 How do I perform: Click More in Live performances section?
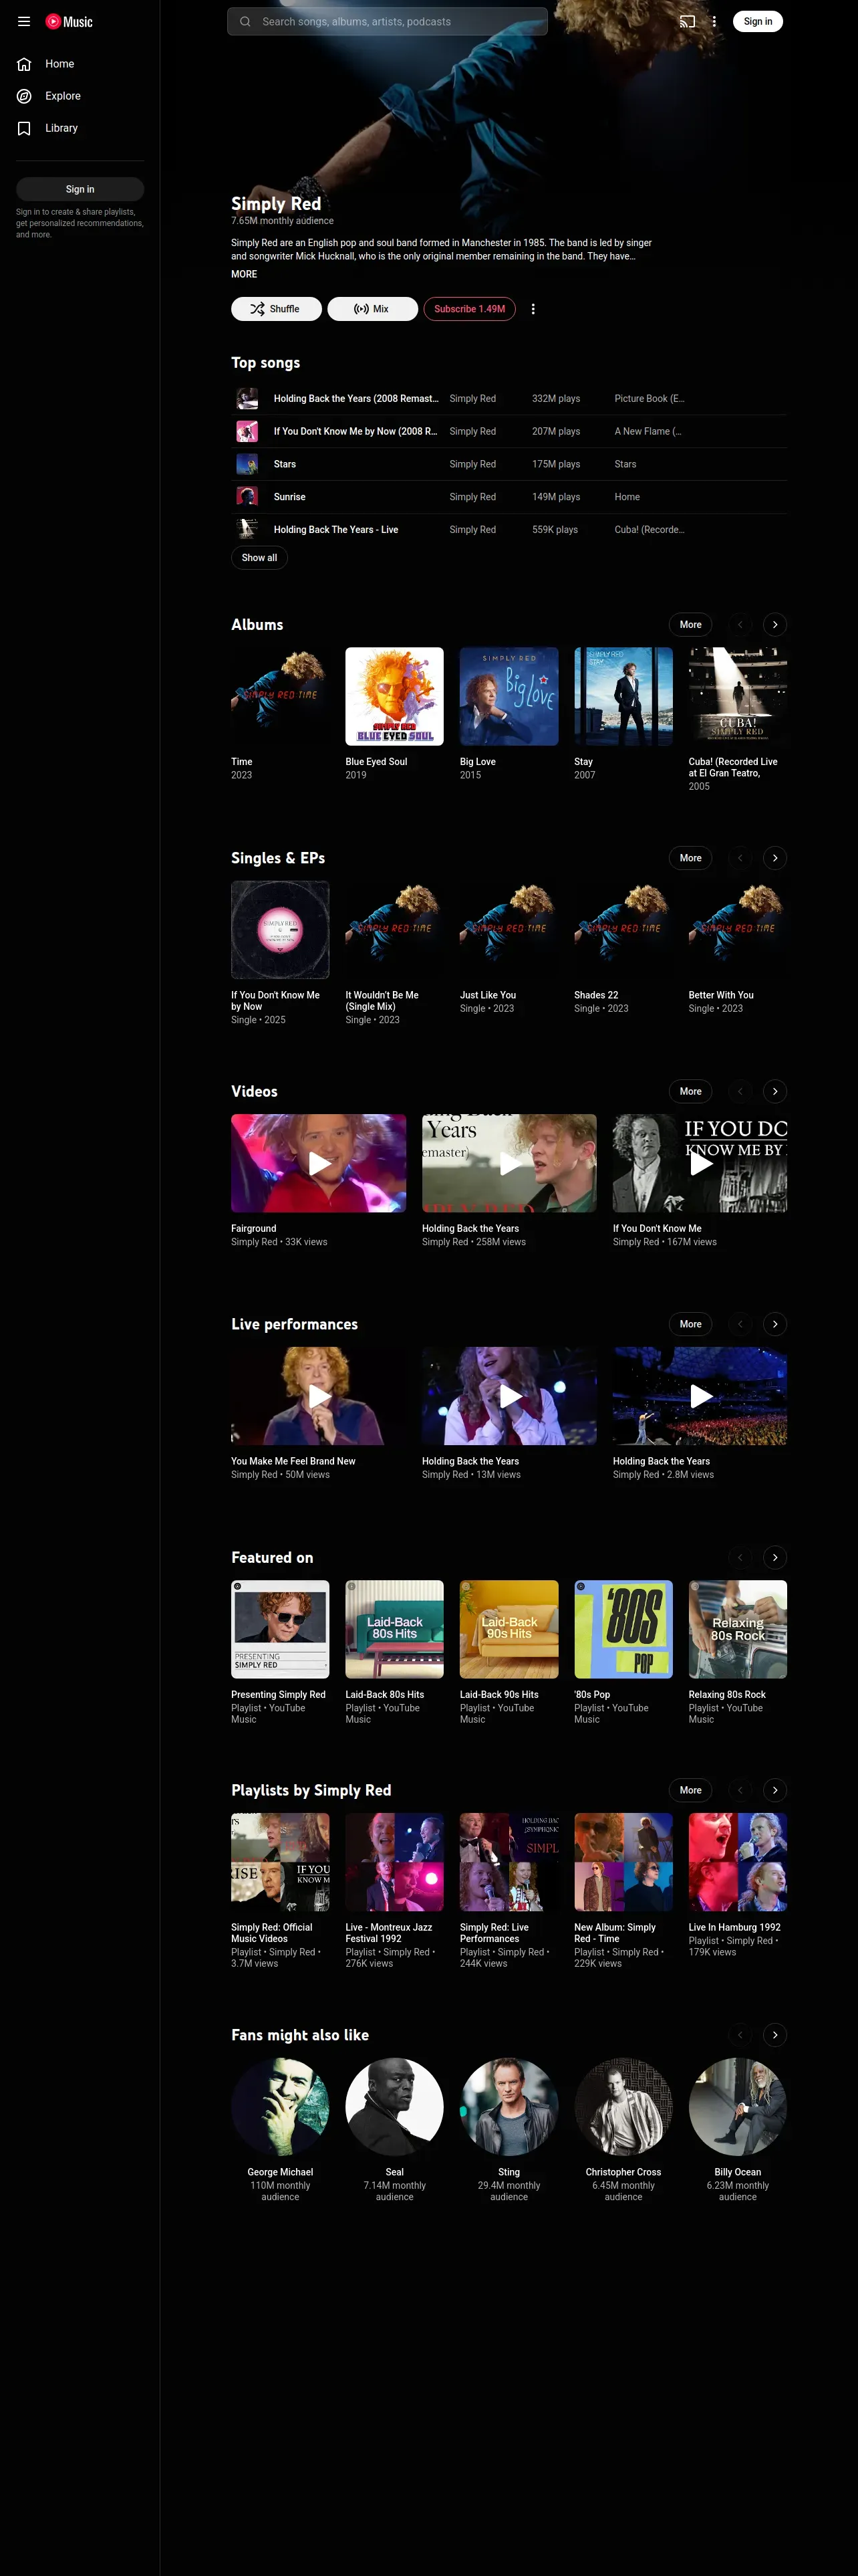pos(690,1324)
